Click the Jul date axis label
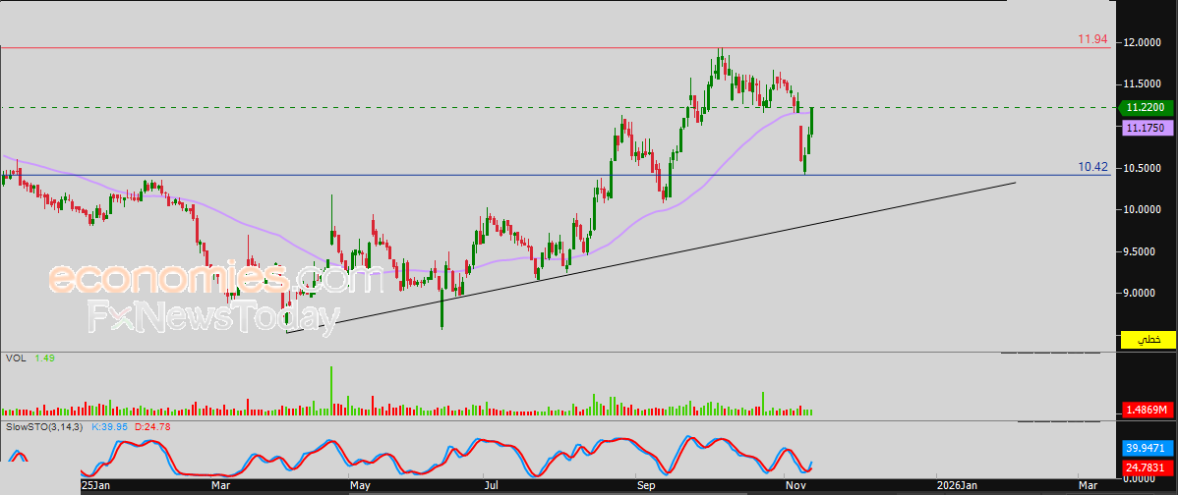This screenshot has width=1178, height=495. pos(491,486)
